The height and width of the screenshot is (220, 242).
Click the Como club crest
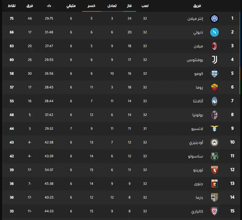[x=214, y=74]
